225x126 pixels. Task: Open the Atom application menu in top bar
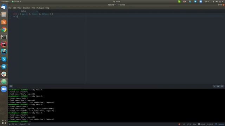pyautogui.click(x=16, y=1)
